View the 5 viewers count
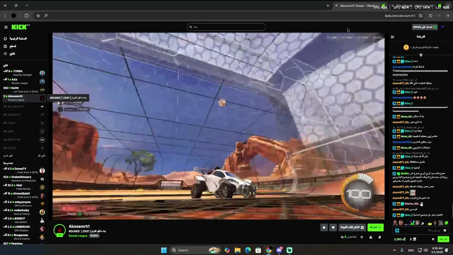Screen dimensions: 453x255 pos(349,237)
